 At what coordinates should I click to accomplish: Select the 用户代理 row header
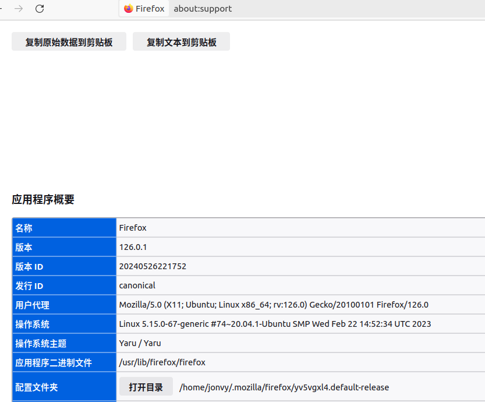tap(64, 305)
